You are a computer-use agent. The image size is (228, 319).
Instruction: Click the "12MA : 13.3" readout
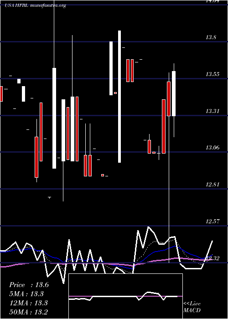pos(29,303)
